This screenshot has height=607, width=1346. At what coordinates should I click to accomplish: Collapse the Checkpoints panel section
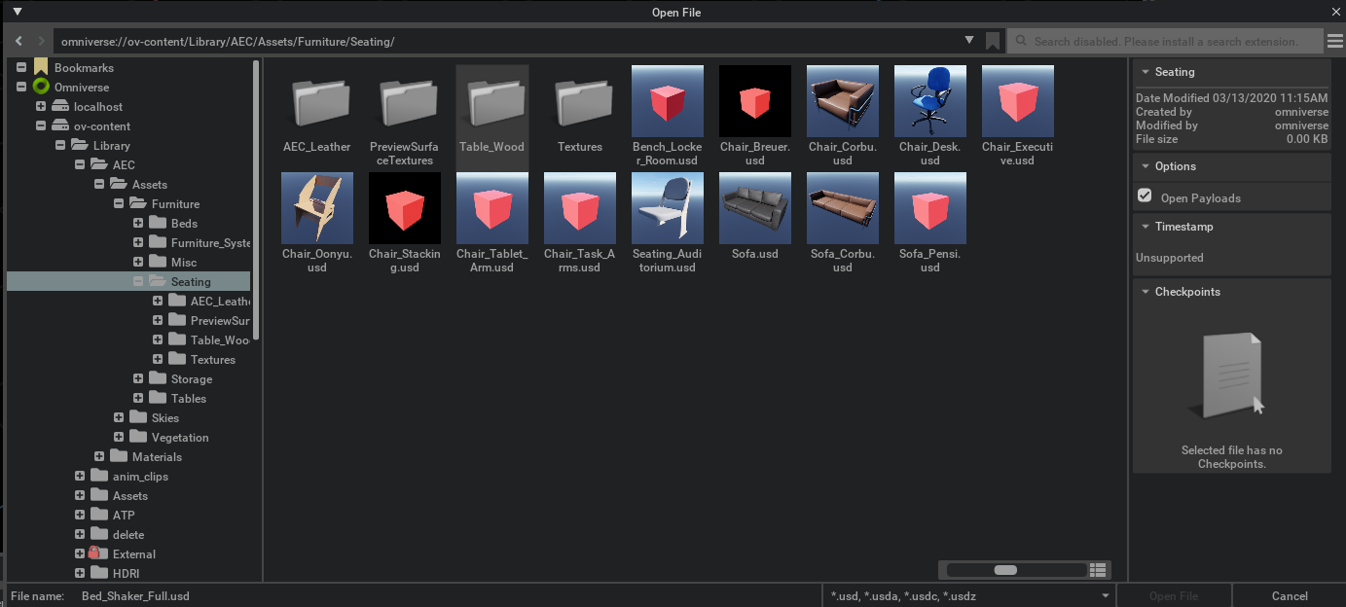pos(1146,292)
